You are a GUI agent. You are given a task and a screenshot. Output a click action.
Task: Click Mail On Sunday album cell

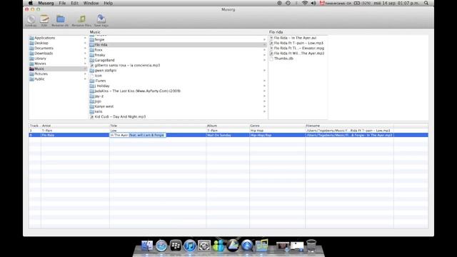pyautogui.click(x=228, y=135)
